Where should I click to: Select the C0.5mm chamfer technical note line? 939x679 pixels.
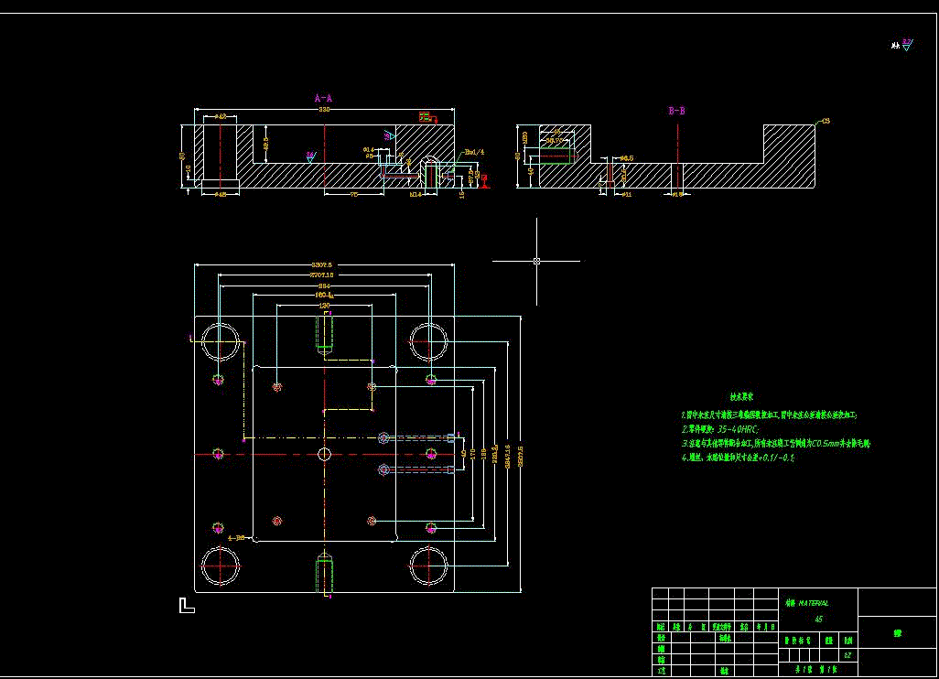(776, 444)
